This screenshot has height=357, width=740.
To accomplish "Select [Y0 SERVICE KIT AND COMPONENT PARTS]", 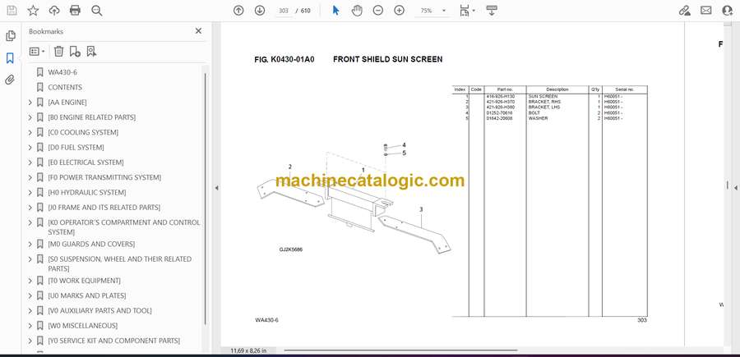I will coord(113,341).
